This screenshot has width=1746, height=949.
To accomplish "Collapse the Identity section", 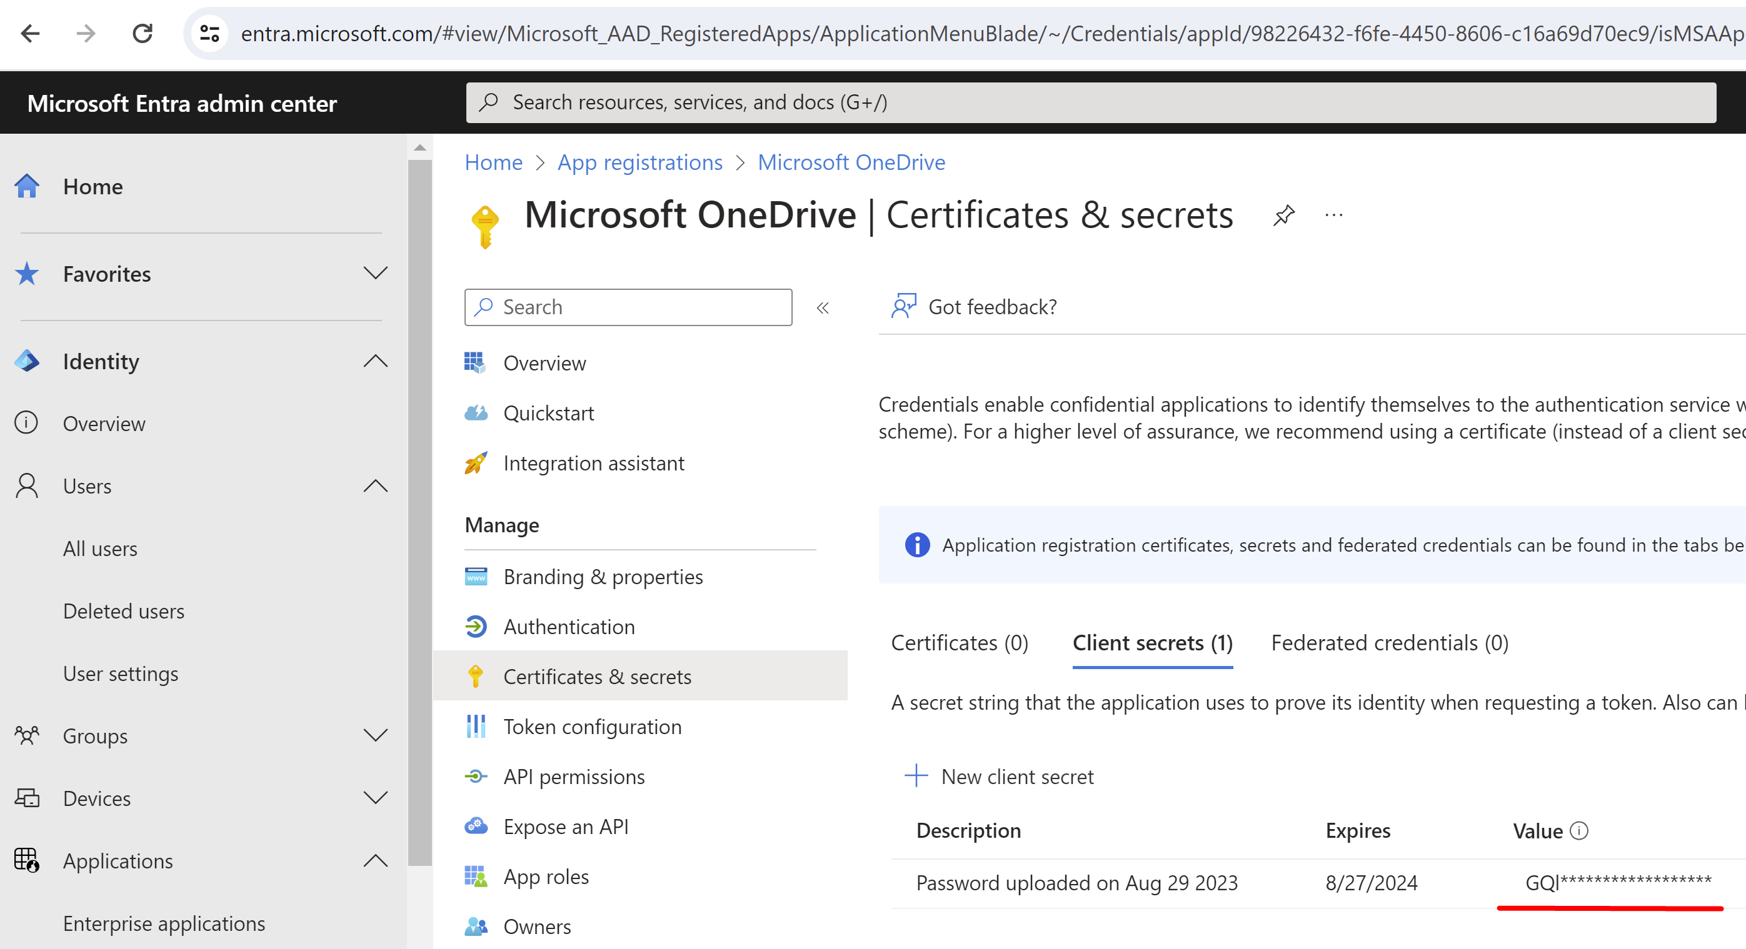I will tap(375, 361).
